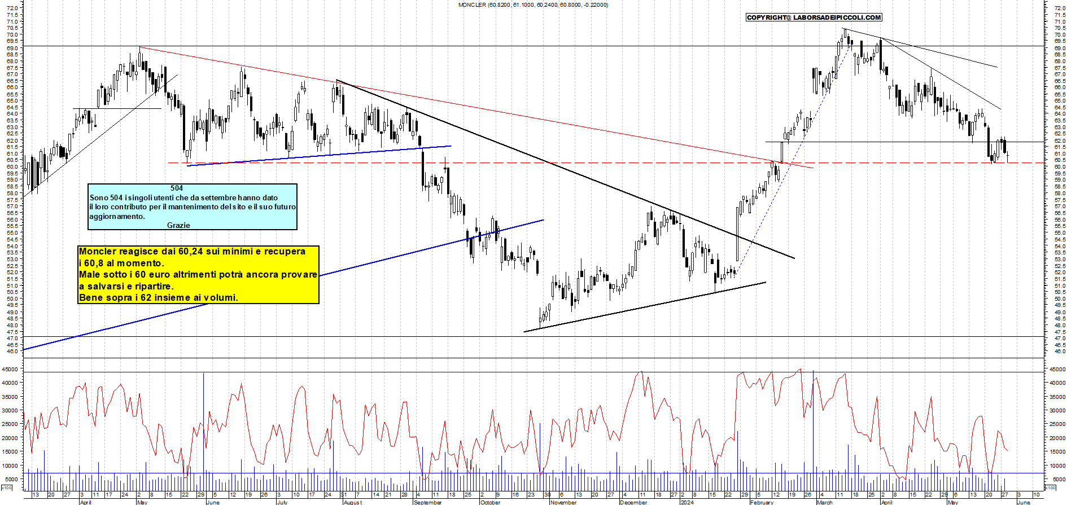Screen dimensions: 1067x505
Task: Click the number 504 heading in cyan box
Action: pos(177,188)
